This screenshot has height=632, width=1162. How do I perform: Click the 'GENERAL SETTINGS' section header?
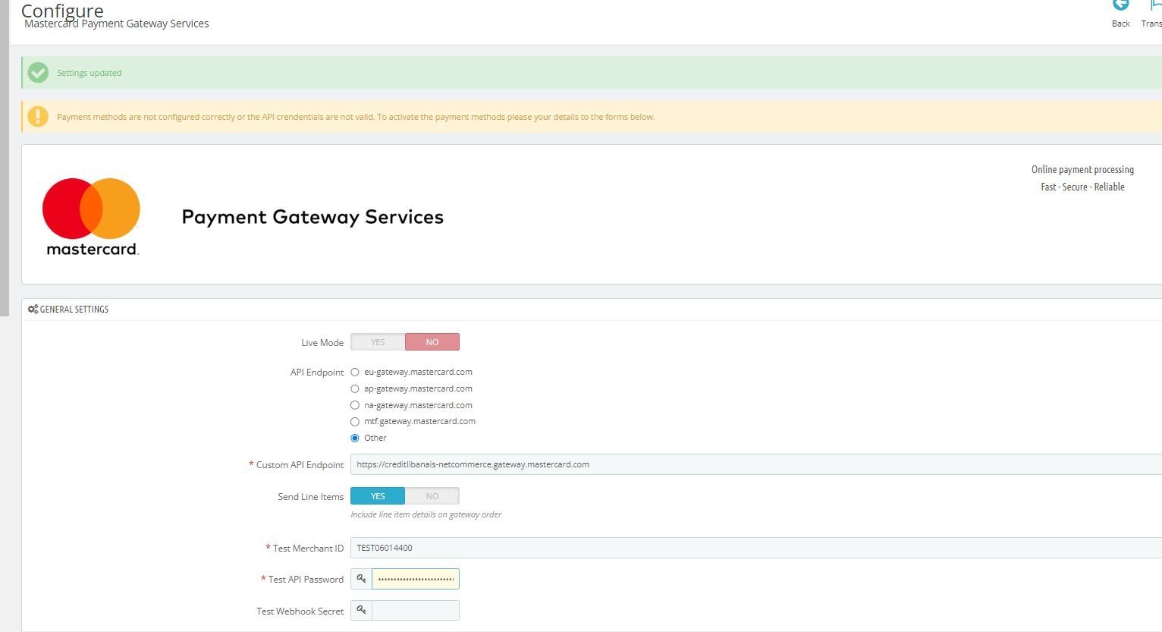coord(74,310)
